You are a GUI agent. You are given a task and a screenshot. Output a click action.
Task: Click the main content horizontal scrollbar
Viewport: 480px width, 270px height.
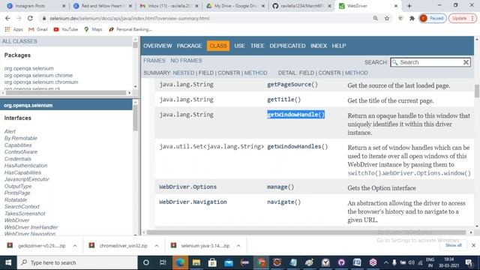click(306, 232)
